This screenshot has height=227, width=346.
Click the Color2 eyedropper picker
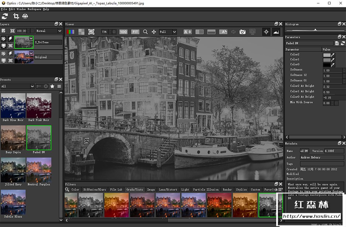[x=333, y=55]
